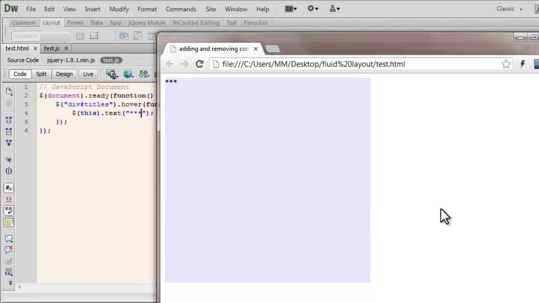Click the Insert Div Tag icon

click(x=80, y=36)
